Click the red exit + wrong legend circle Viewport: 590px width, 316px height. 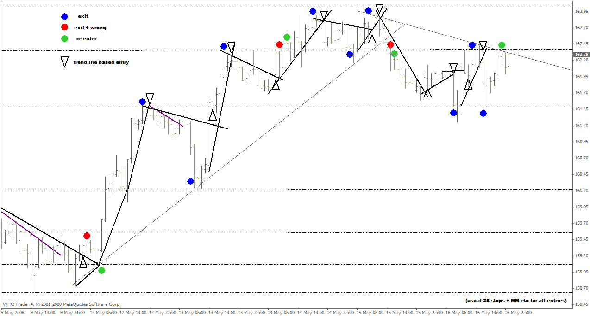point(64,28)
